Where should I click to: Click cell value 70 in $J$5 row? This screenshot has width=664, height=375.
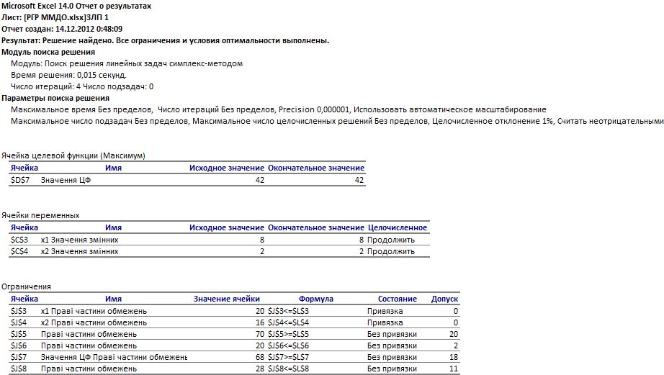tap(259, 334)
